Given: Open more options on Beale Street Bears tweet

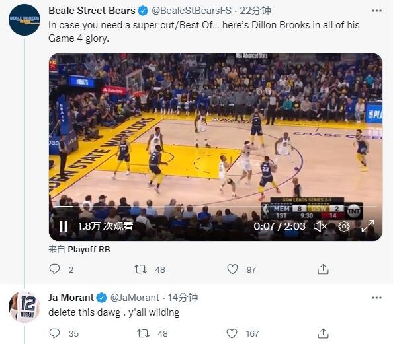Looking at the screenshot, I should coord(376,11).
